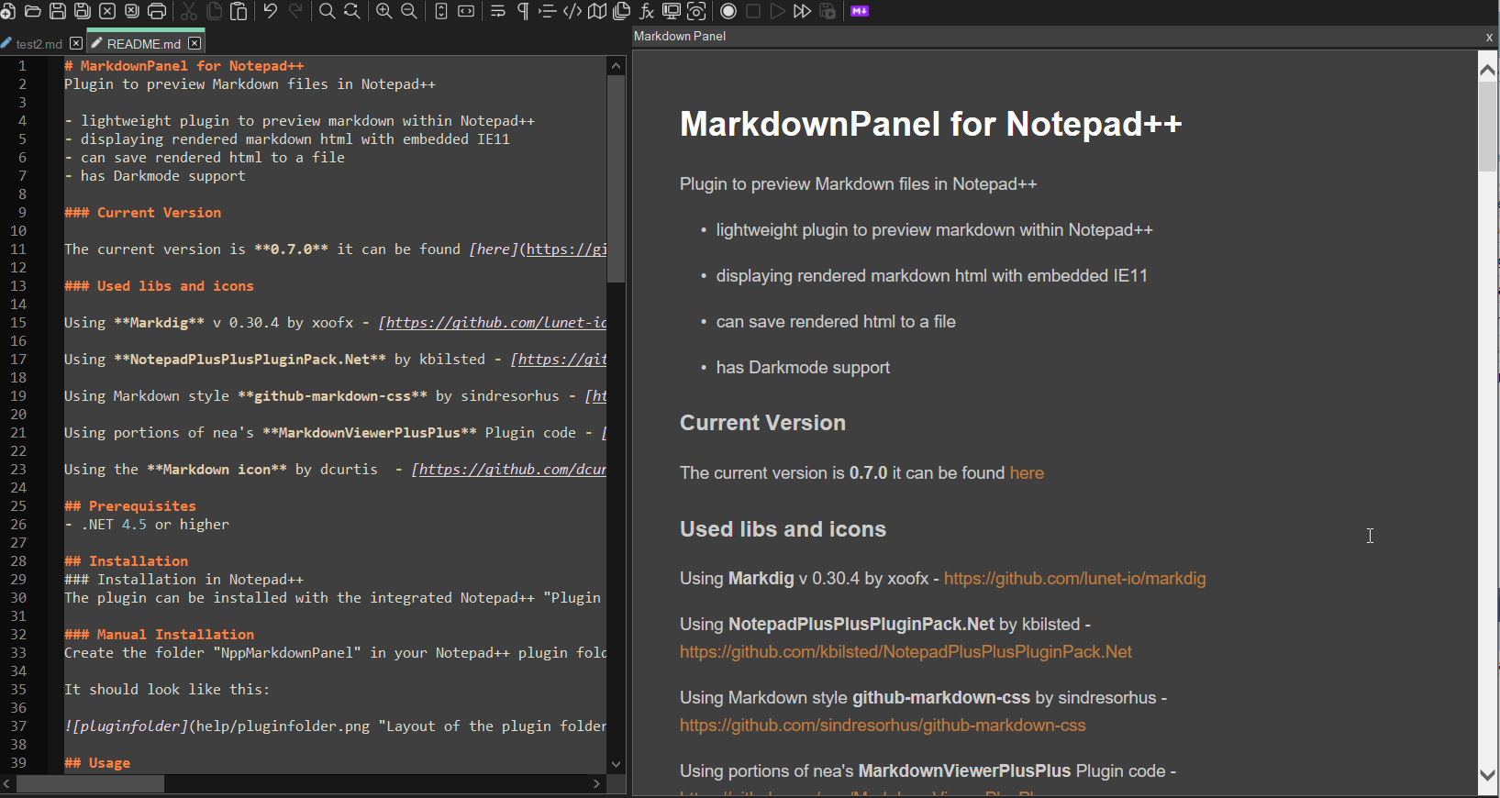Cut the selected text
1500x798 pixels.
pyautogui.click(x=189, y=11)
